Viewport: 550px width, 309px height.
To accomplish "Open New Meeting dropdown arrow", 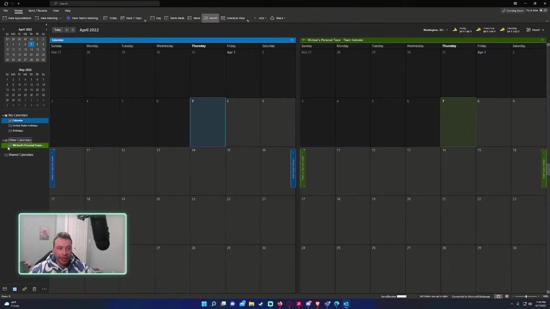I will (60, 18).
